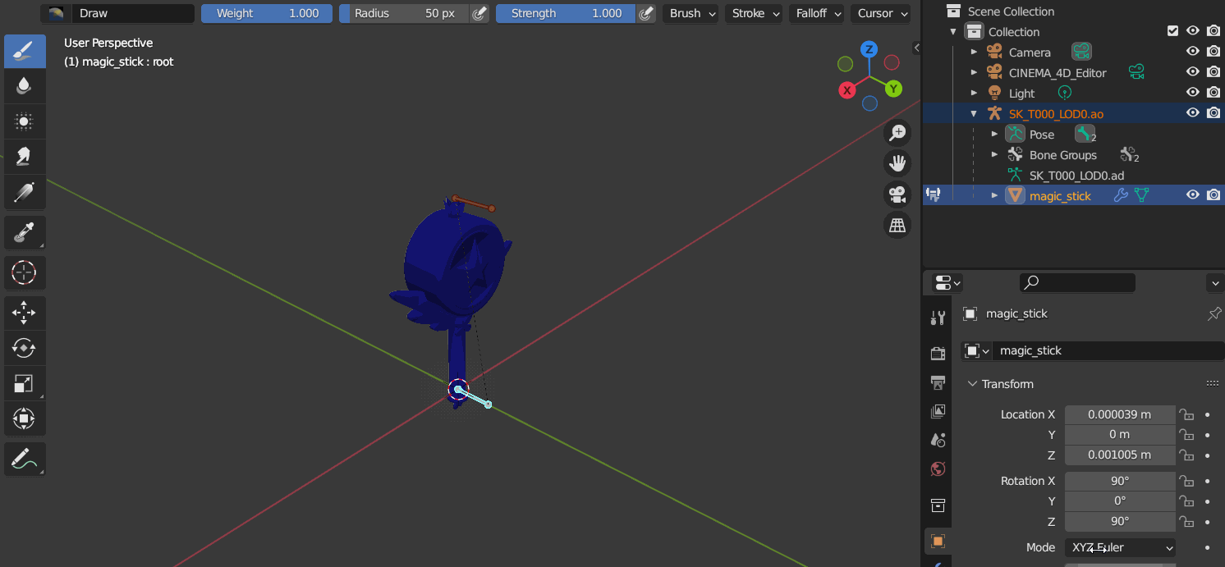This screenshot has height=567, width=1225.
Task: Disable magic_stick in renders
Action: point(1214,195)
